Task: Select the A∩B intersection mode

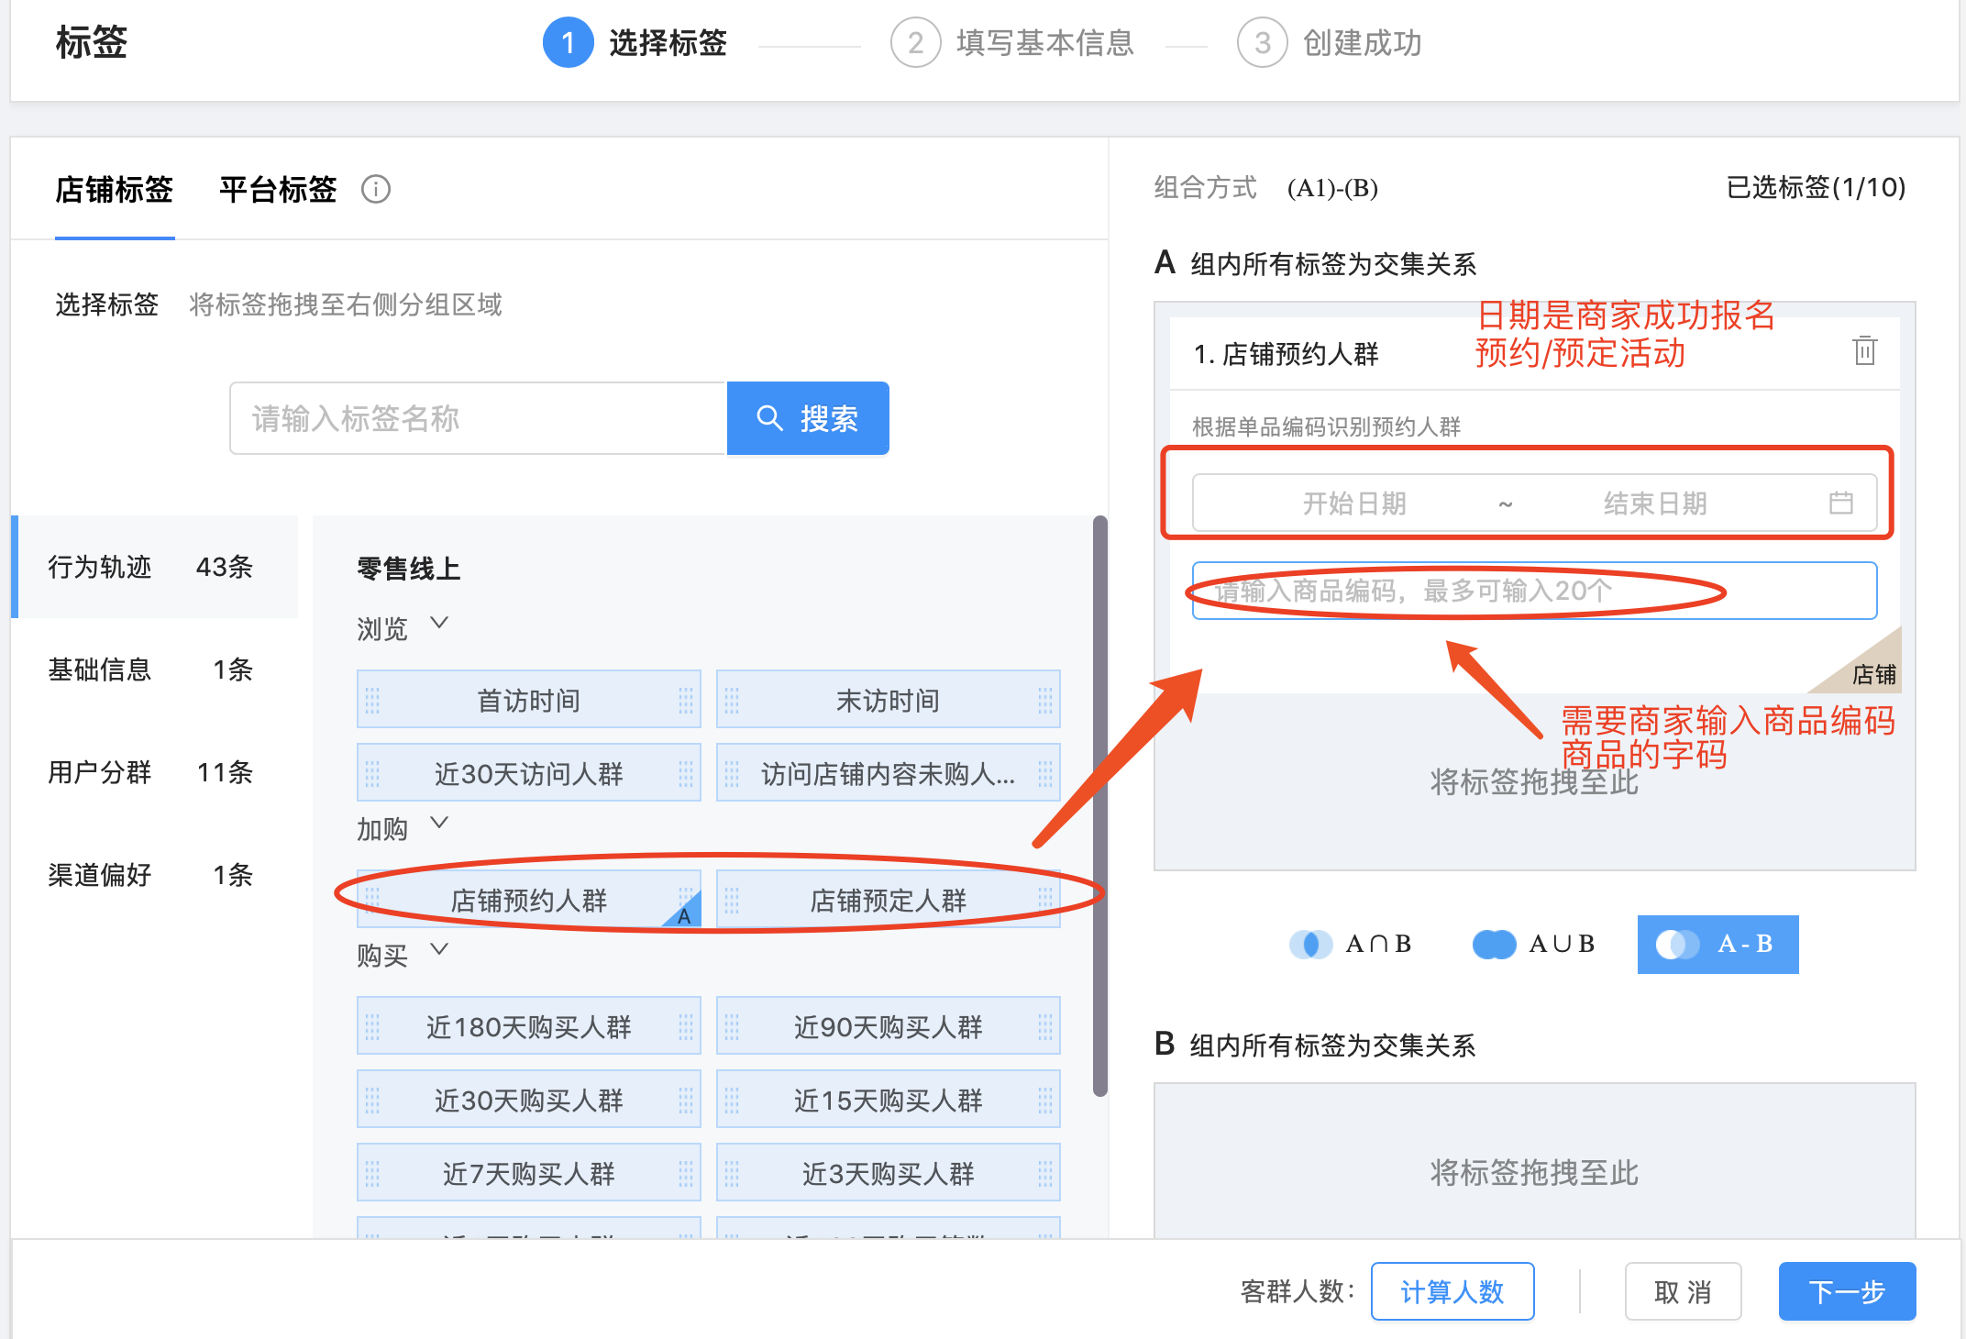Action: coord(1351,944)
